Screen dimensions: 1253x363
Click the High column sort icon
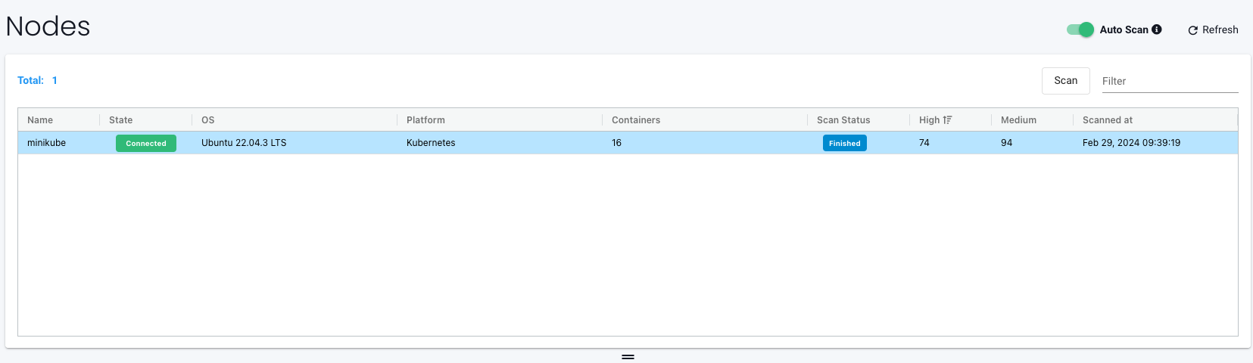(x=947, y=120)
